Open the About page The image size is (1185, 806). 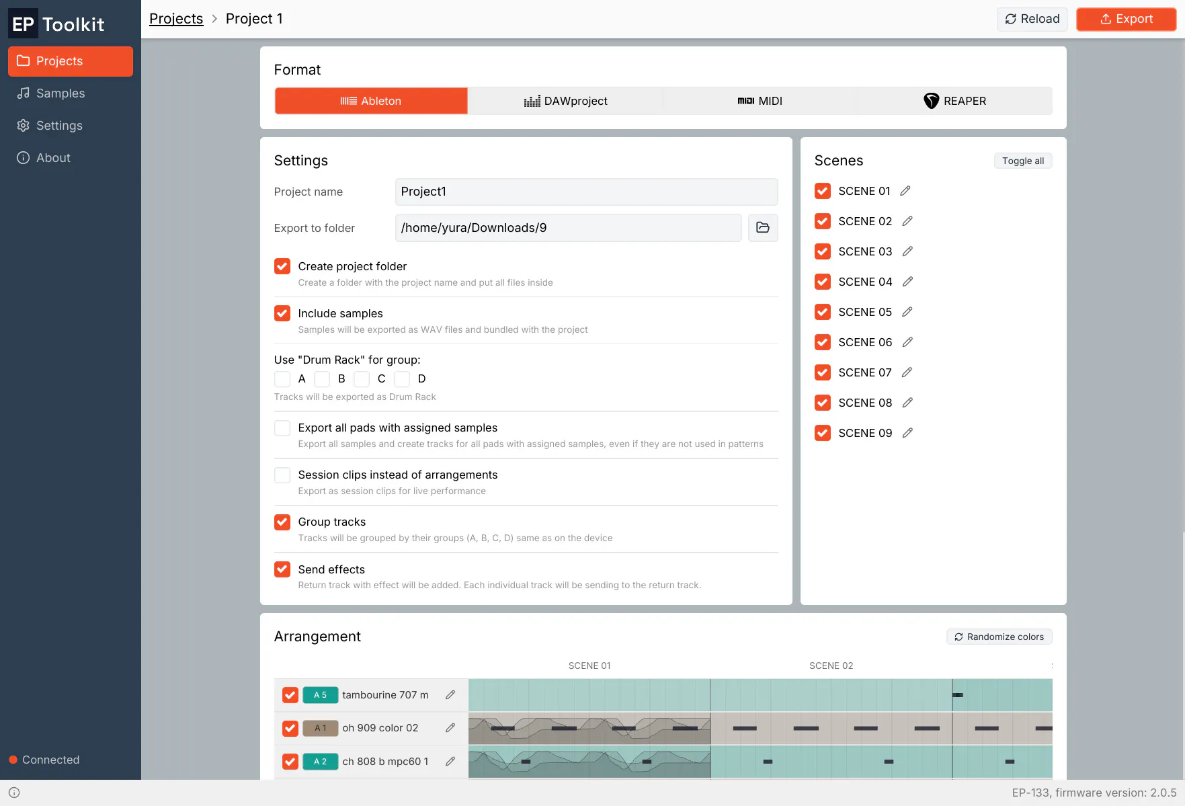[x=71, y=158]
